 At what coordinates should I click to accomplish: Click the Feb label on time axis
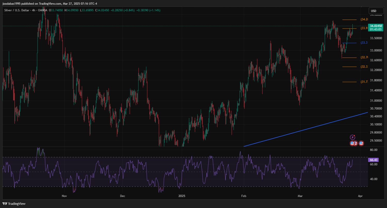[x=244, y=196]
